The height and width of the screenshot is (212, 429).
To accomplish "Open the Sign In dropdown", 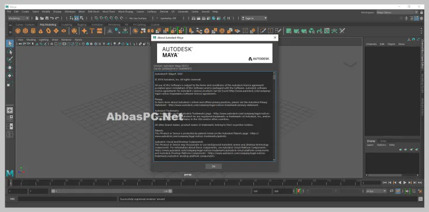I will point(254,18).
